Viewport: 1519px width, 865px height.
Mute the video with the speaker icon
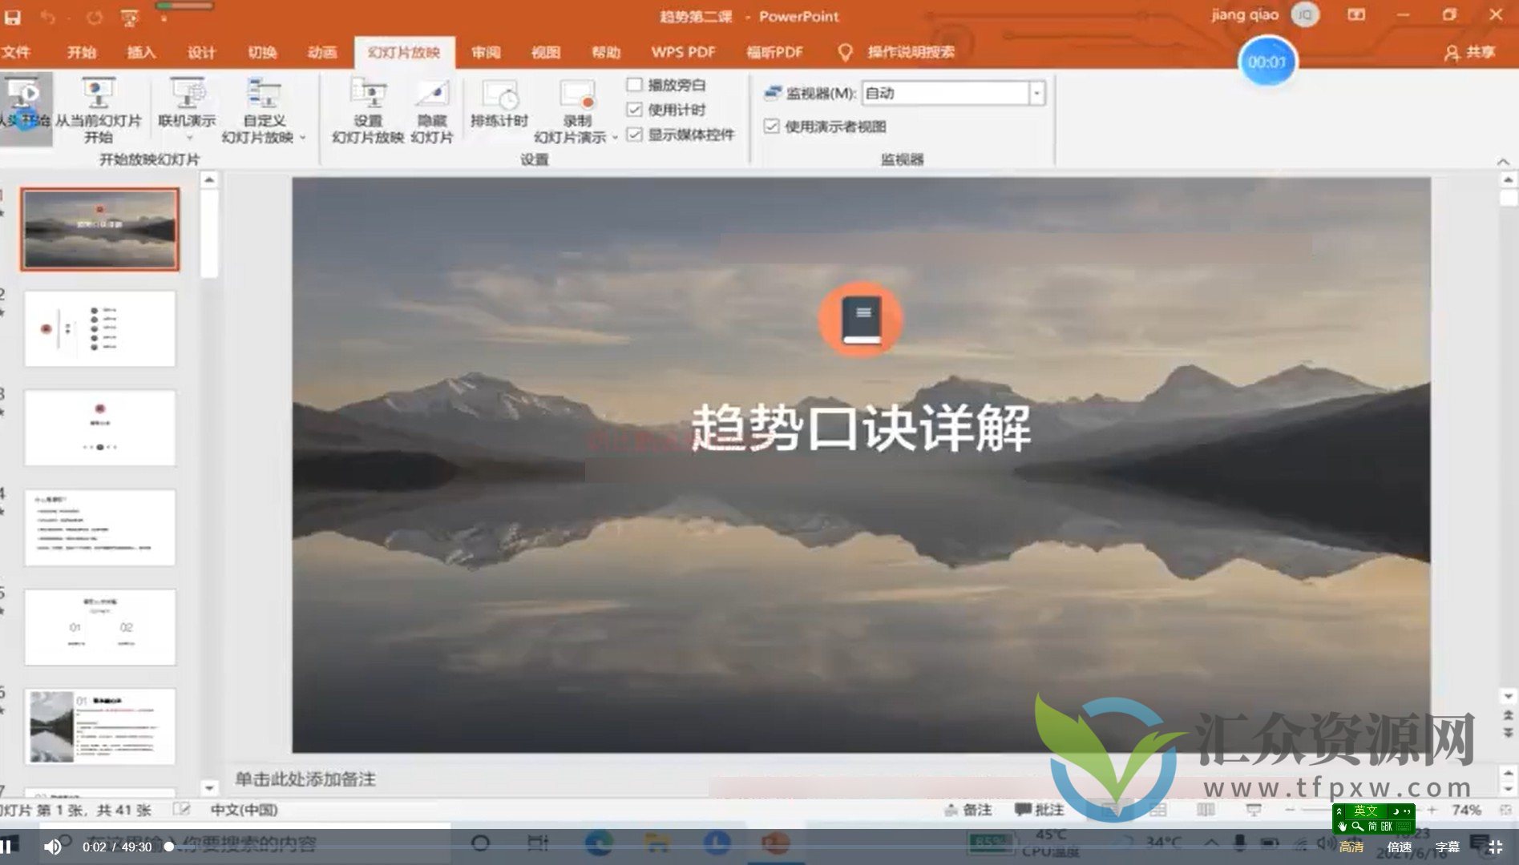[x=53, y=847]
